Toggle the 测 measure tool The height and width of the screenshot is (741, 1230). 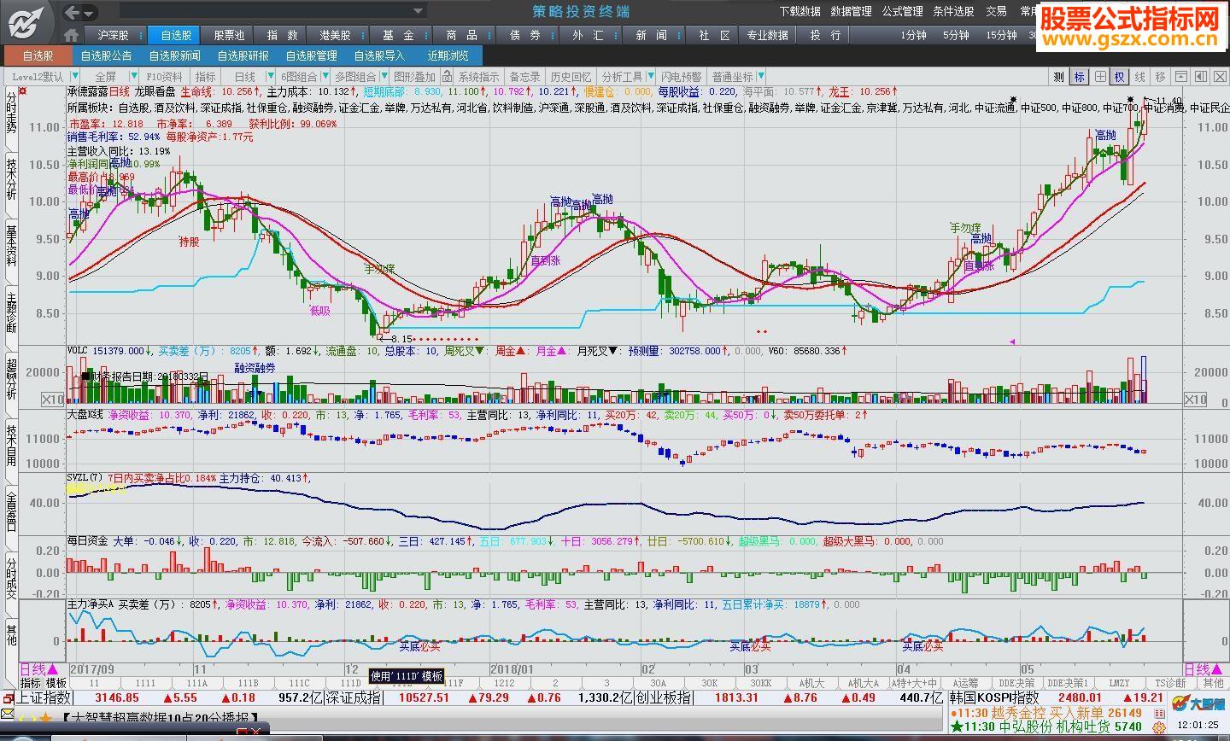point(1059,77)
